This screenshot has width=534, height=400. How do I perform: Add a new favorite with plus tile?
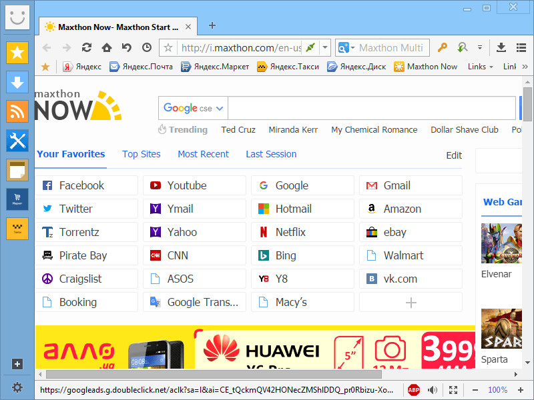411,302
